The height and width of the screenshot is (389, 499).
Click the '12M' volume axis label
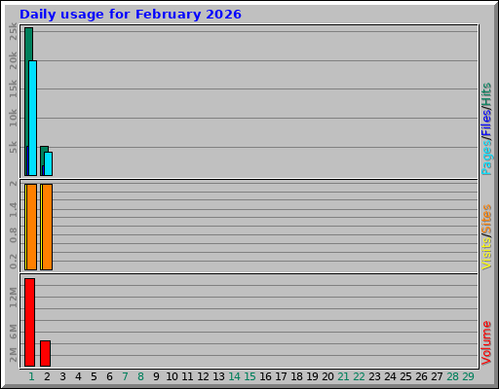(x=13, y=298)
